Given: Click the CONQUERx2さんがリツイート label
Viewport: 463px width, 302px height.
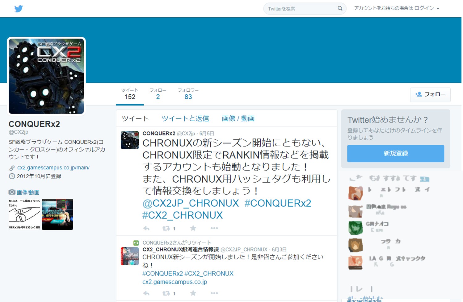Looking at the screenshot, I should (177, 243).
